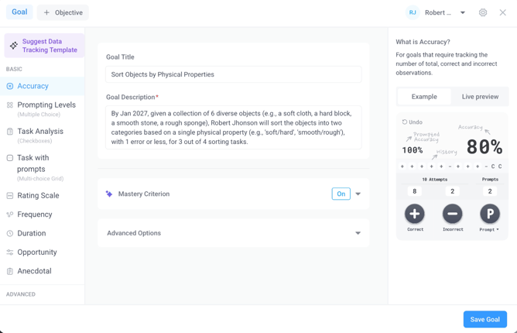Click the round P Prompt button
This screenshot has width=517, height=333.
coord(490,214)
